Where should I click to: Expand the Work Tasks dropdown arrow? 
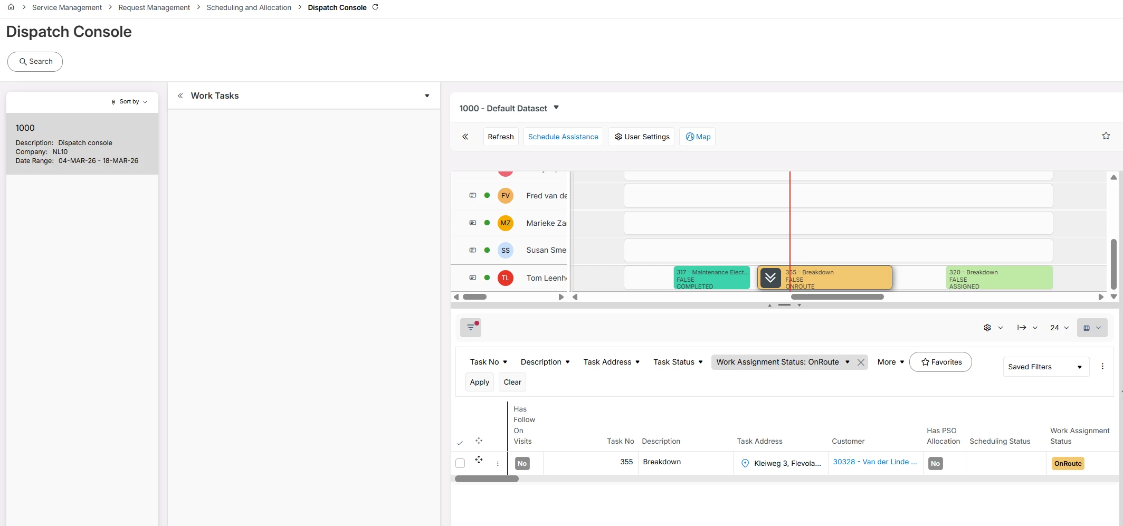coord(427,96)
